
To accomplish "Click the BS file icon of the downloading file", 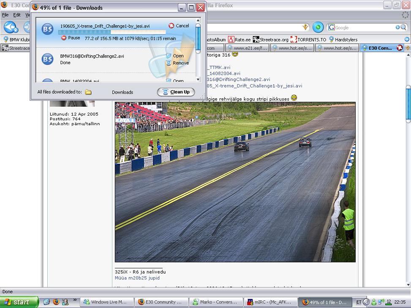I will (47, 29).
